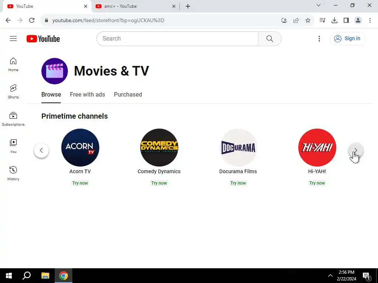378x283 pixels.
Task: Open History in the sidebar
Action: click(13, 173)
